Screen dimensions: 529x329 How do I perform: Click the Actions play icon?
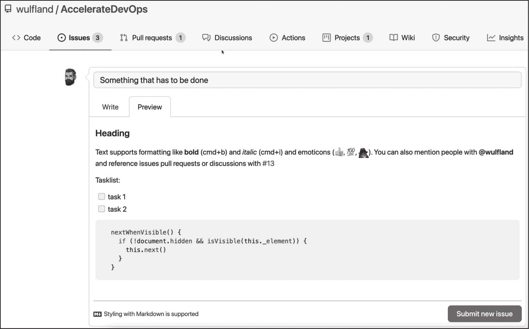(x=274, y=38)
